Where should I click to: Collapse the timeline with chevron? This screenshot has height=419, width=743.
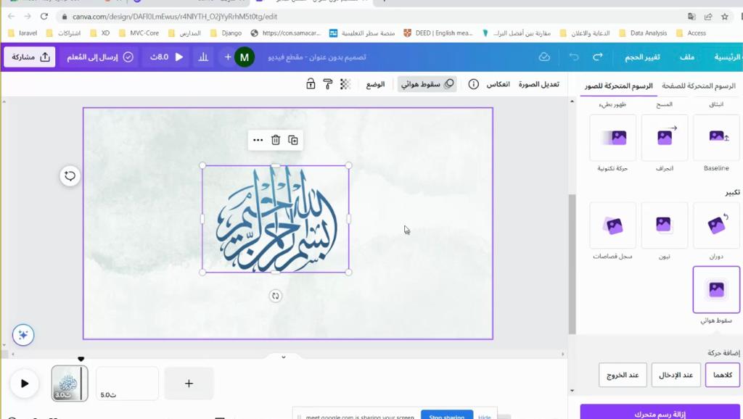[284, 357]
